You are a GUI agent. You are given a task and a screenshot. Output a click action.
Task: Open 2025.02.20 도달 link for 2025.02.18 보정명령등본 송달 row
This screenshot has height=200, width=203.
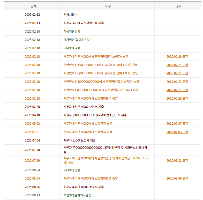coord(177,99)
